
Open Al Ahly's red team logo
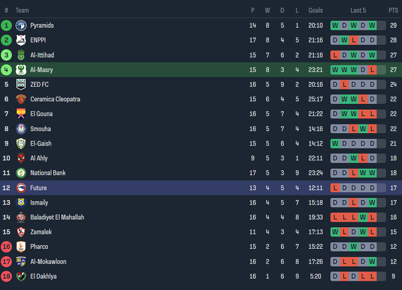point(21,158)
